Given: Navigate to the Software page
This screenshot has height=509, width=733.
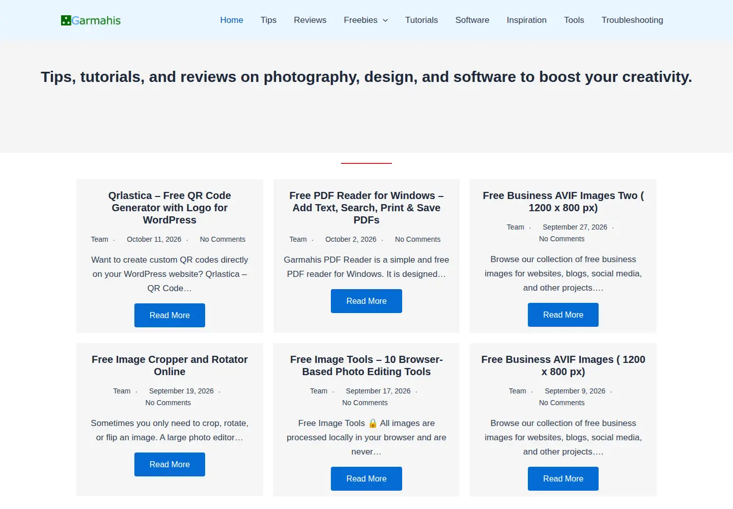Looking at the screenshot, I should coord(472,20).
